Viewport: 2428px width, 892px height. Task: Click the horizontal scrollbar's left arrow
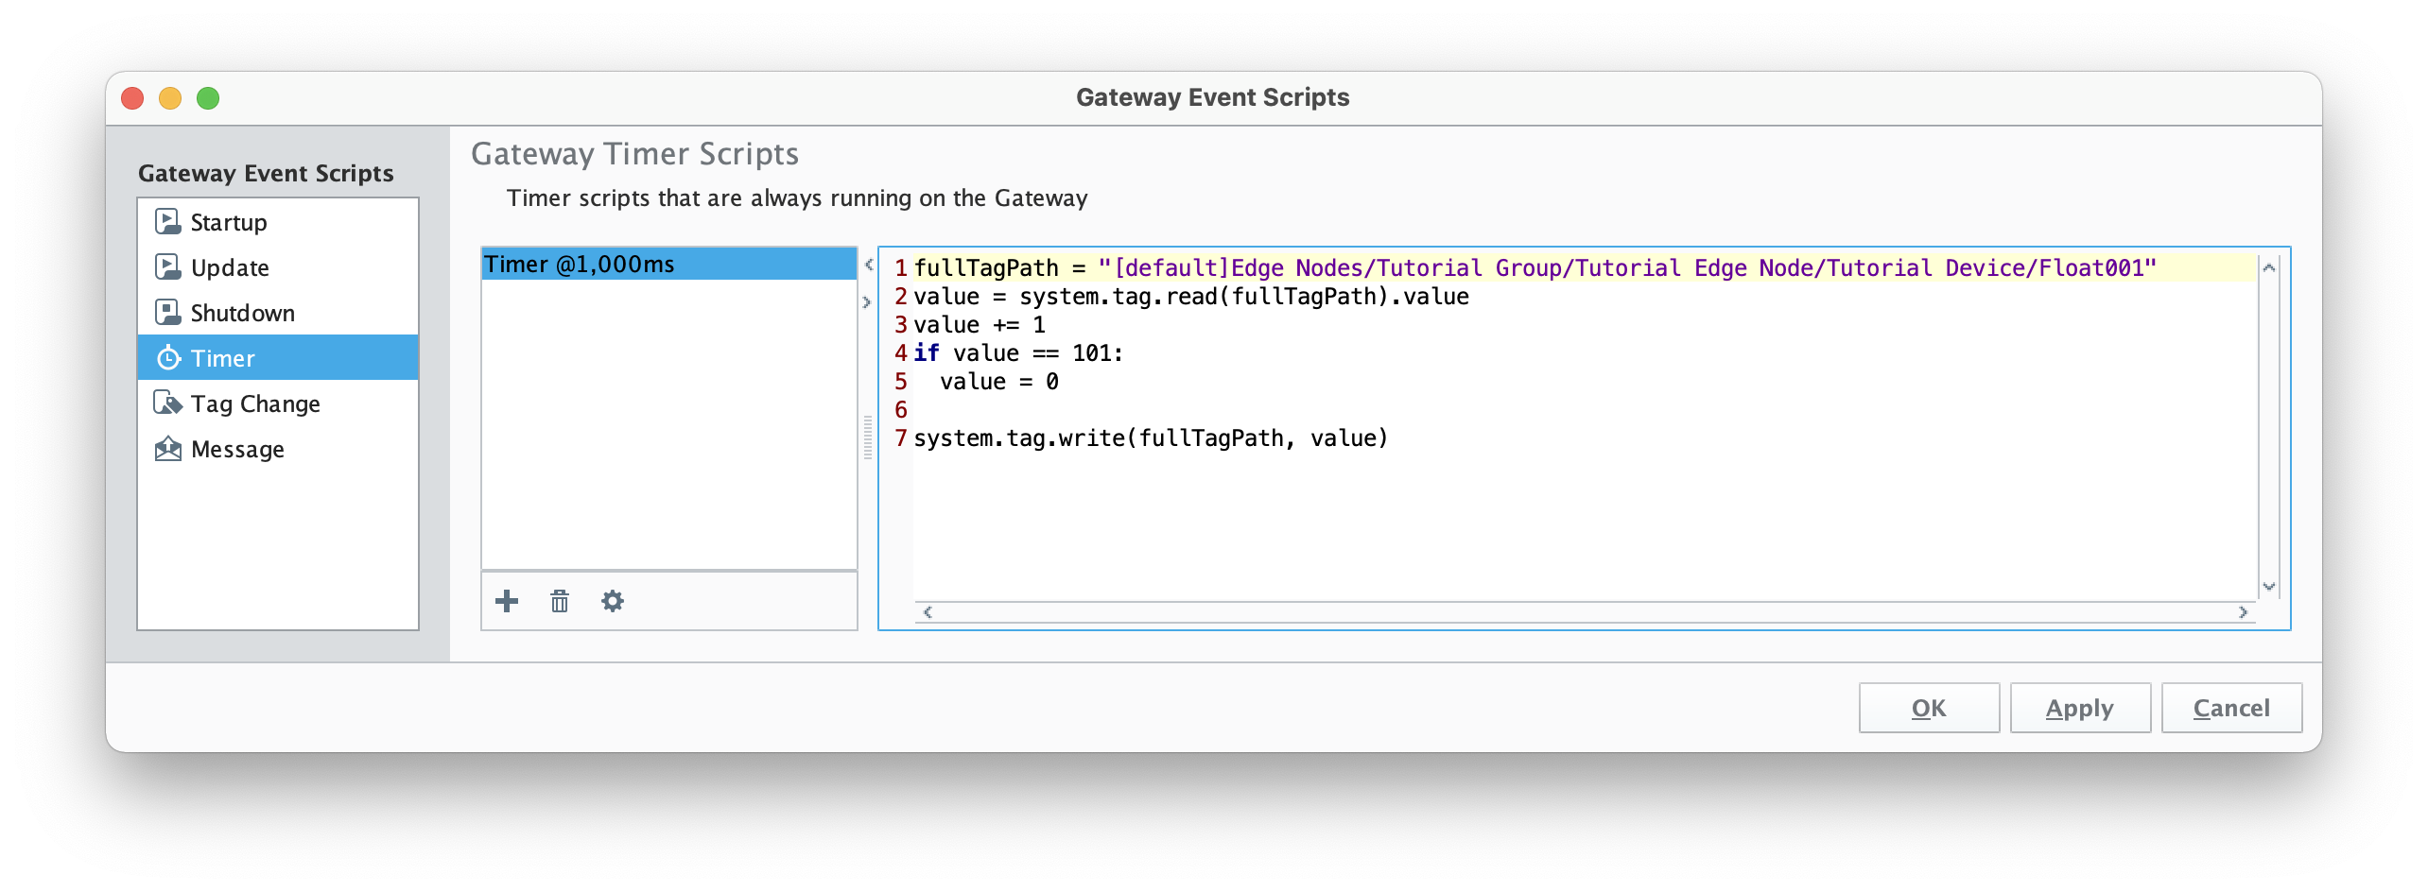point(928,612)
